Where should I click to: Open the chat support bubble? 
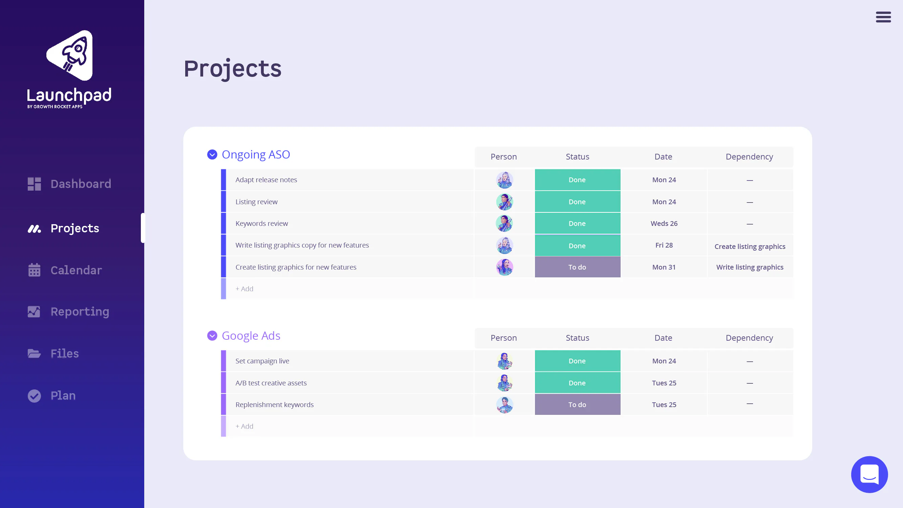tap(869, 474)
